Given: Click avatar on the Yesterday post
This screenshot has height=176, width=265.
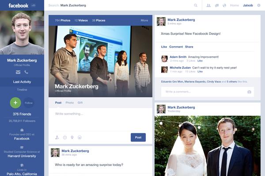Looking at the screenshot, I should pos(161,109).
